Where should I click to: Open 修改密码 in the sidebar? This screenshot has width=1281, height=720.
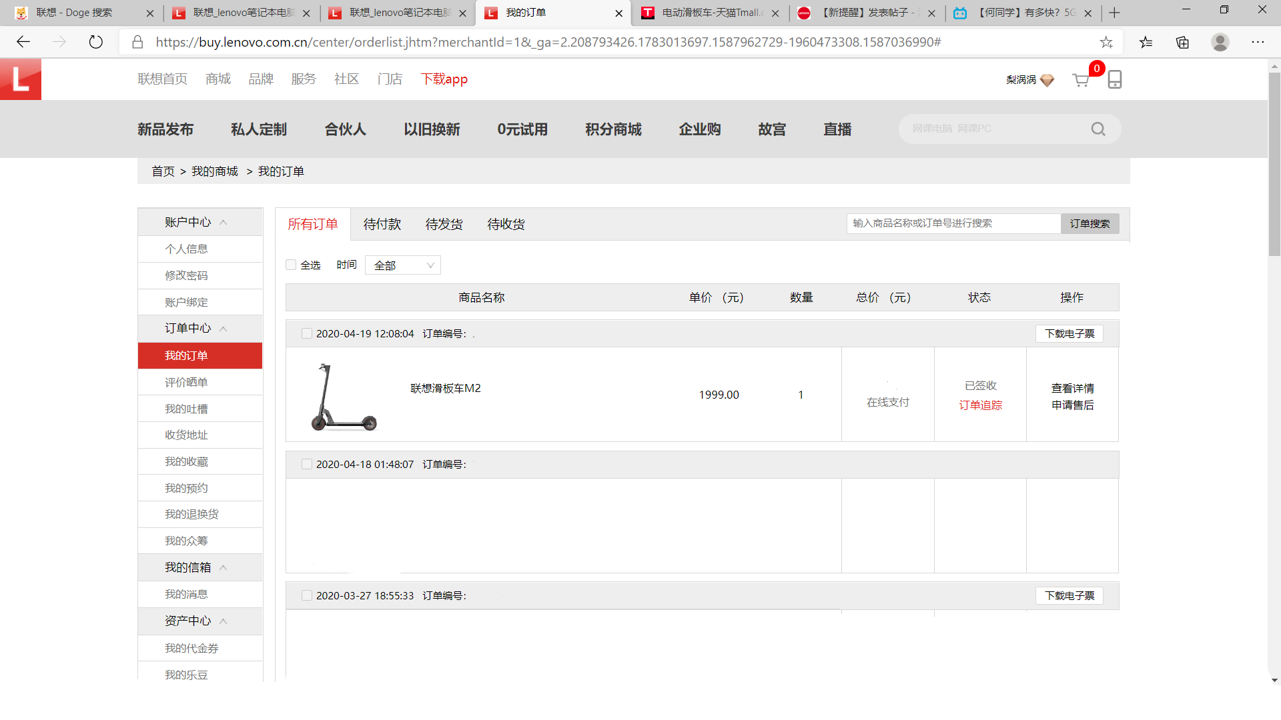tap(187, 275)
